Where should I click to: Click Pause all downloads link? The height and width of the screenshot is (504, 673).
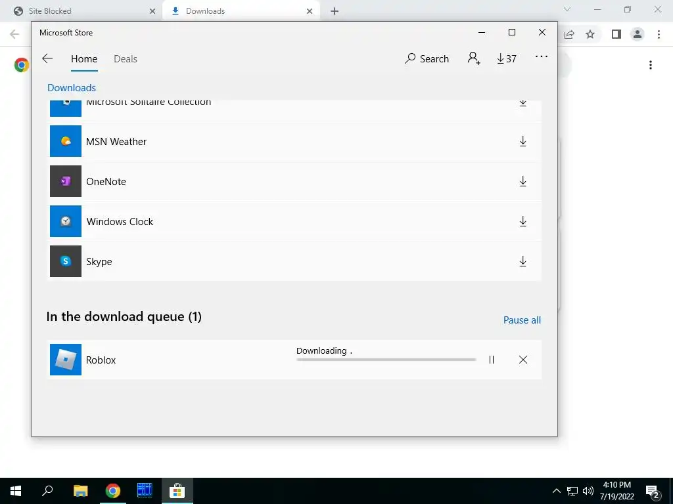[x=522, y=320]
